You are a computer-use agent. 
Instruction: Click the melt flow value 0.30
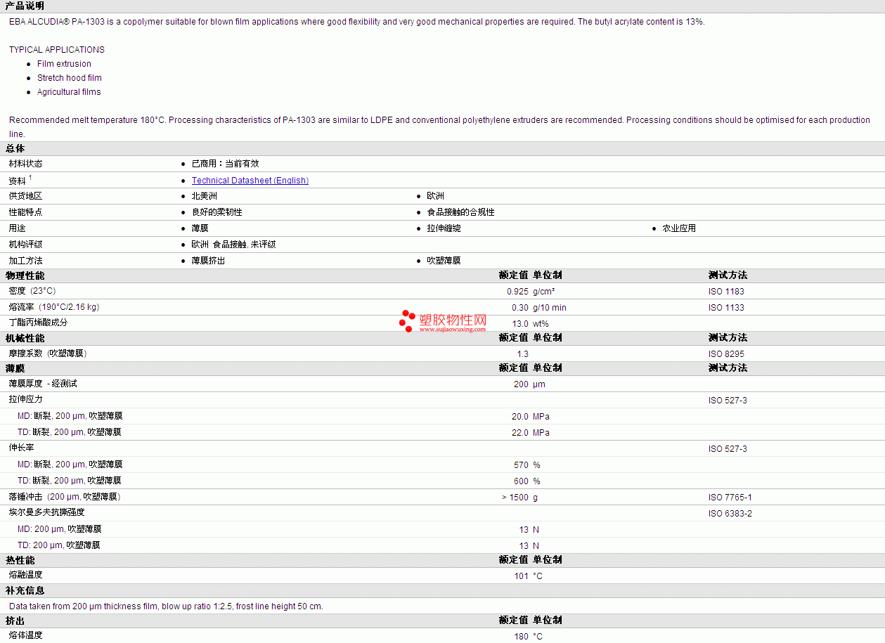pos(520,308)
